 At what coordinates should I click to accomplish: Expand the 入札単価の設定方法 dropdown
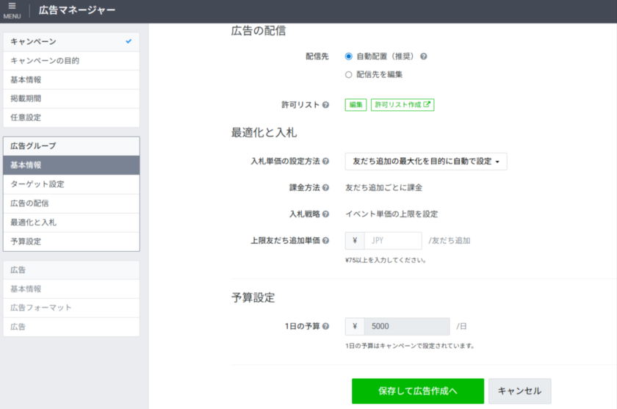coord(426,162)
